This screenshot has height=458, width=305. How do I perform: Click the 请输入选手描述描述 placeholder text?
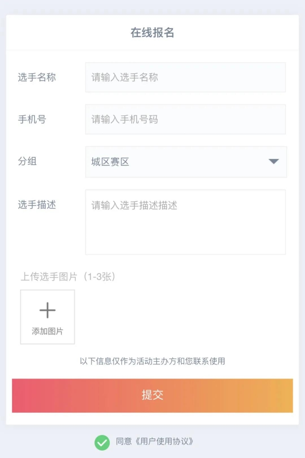coord(134,205)
